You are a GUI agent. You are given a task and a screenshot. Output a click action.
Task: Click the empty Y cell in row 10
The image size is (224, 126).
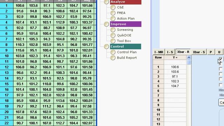pyautogui.click(x=175, y=110)
